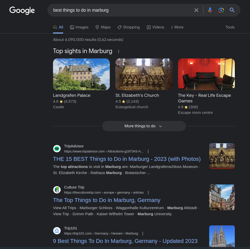
Task: Expand the More things to do section
Action: coord(144,126)
